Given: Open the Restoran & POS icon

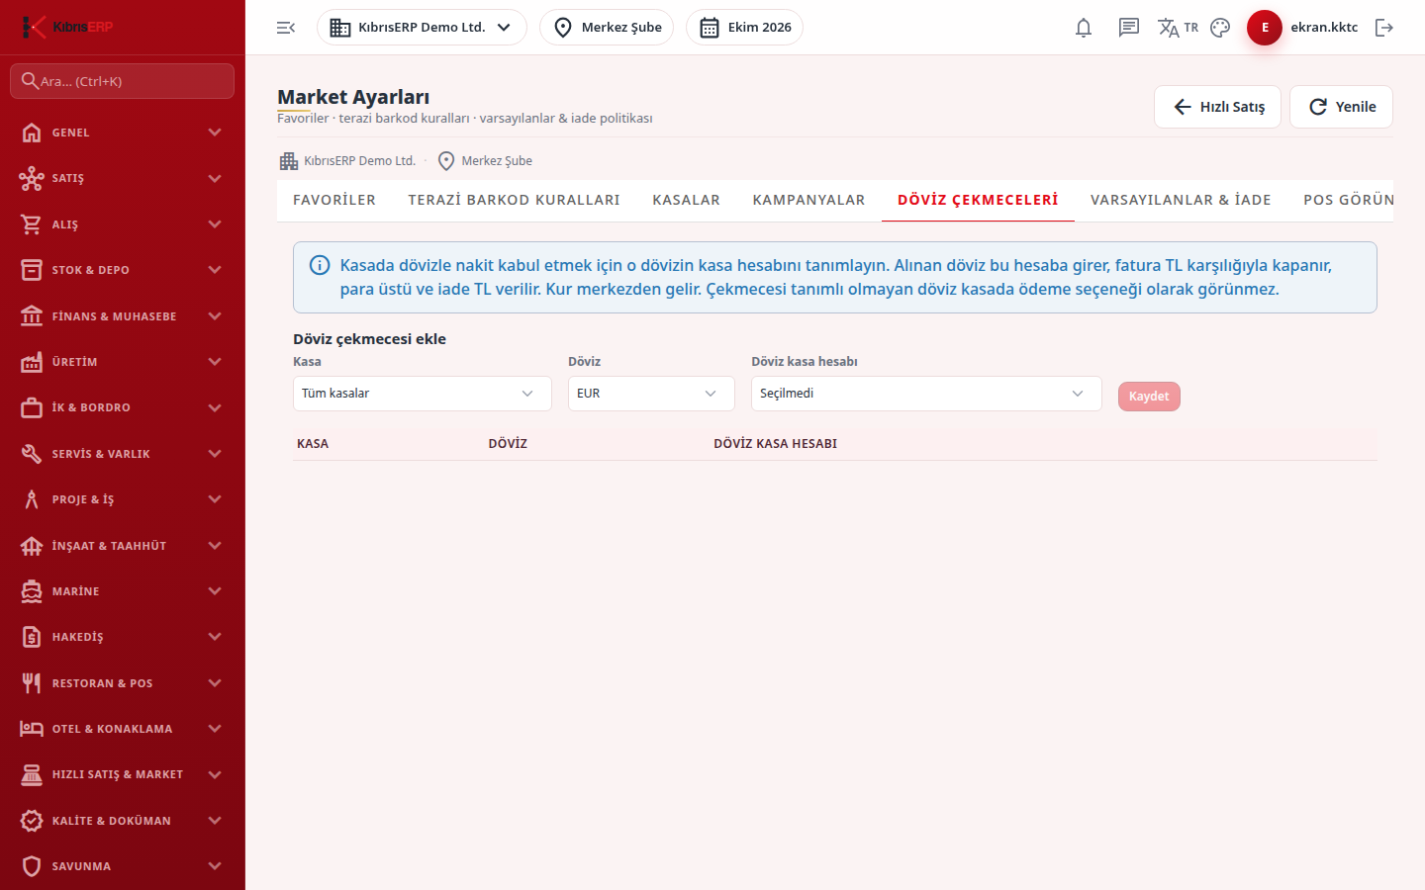Looking at the screenshot, I should coord(32,683).
